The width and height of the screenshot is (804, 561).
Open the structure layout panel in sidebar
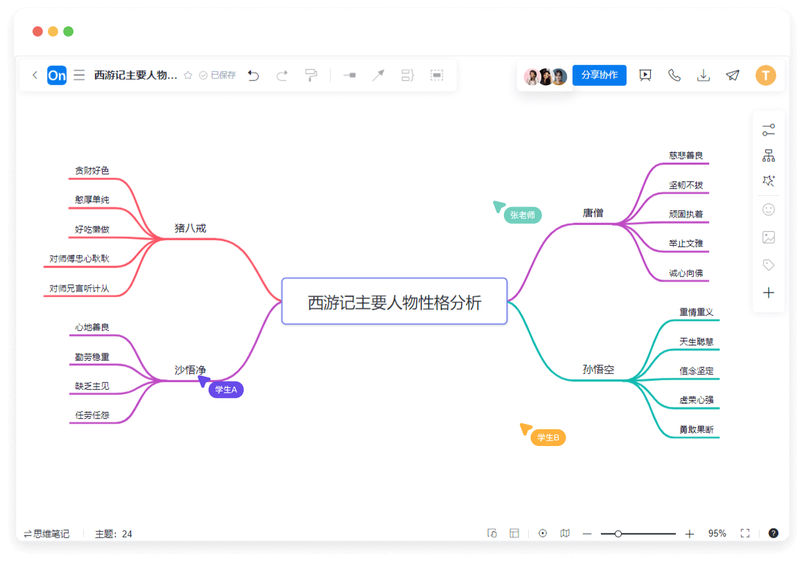[768, 156]
